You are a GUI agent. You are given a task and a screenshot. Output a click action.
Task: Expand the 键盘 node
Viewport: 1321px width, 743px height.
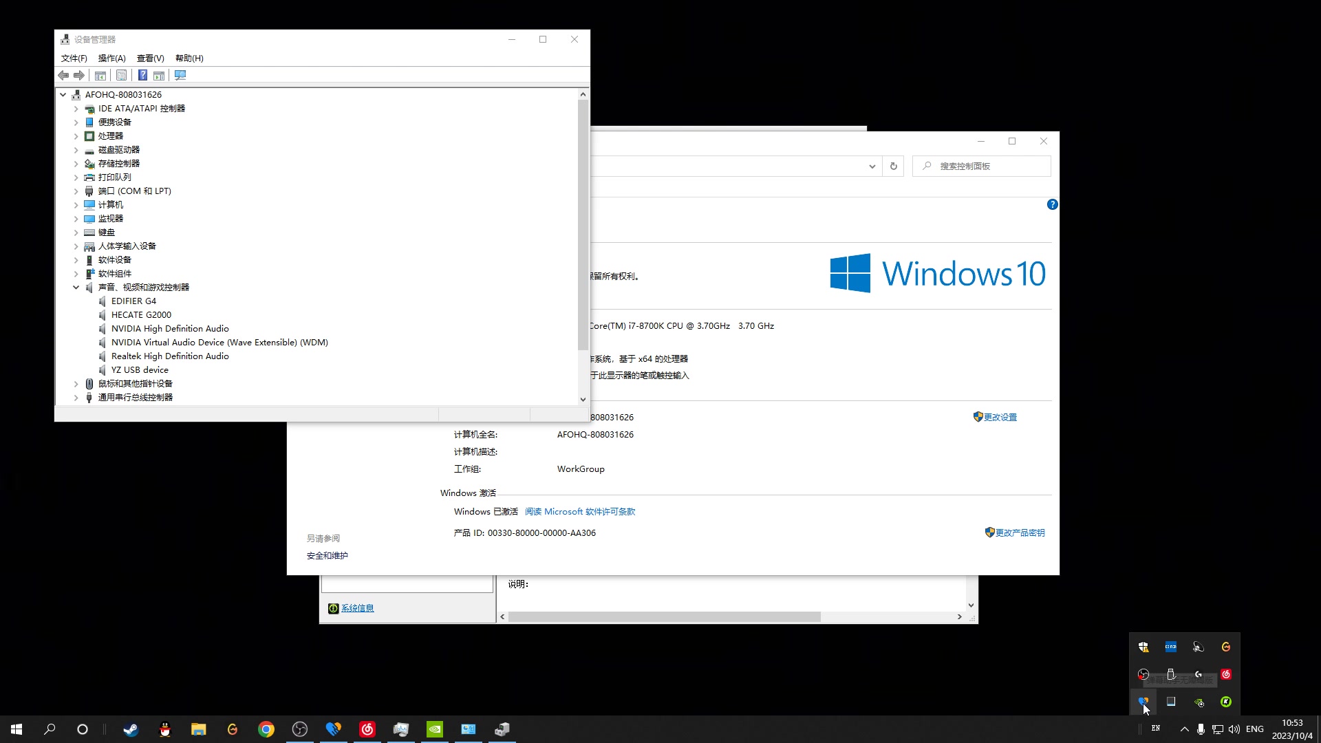[x=76, y=233]
